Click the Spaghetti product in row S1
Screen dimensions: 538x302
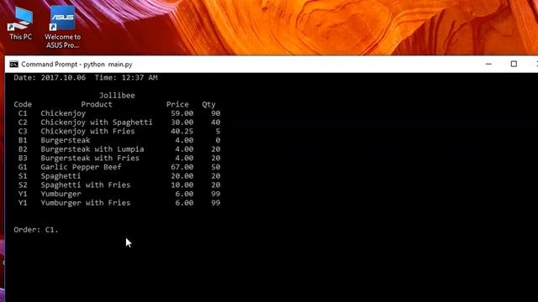click(61, 176)
